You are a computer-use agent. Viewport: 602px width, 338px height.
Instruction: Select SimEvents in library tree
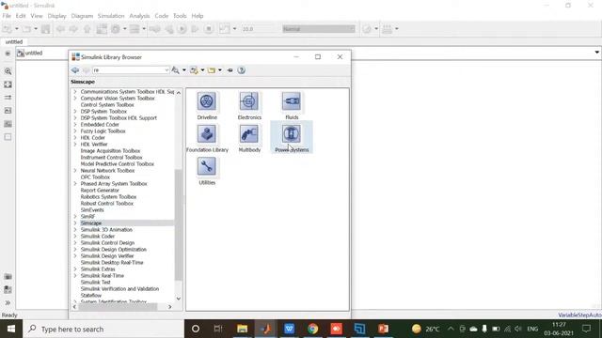click(x=92, y=210)
